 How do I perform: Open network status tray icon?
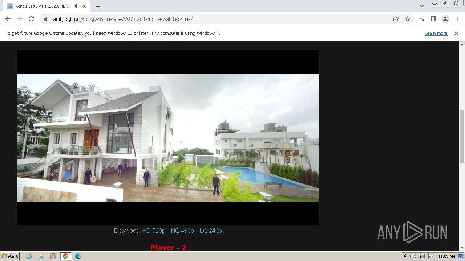point(421,256)
